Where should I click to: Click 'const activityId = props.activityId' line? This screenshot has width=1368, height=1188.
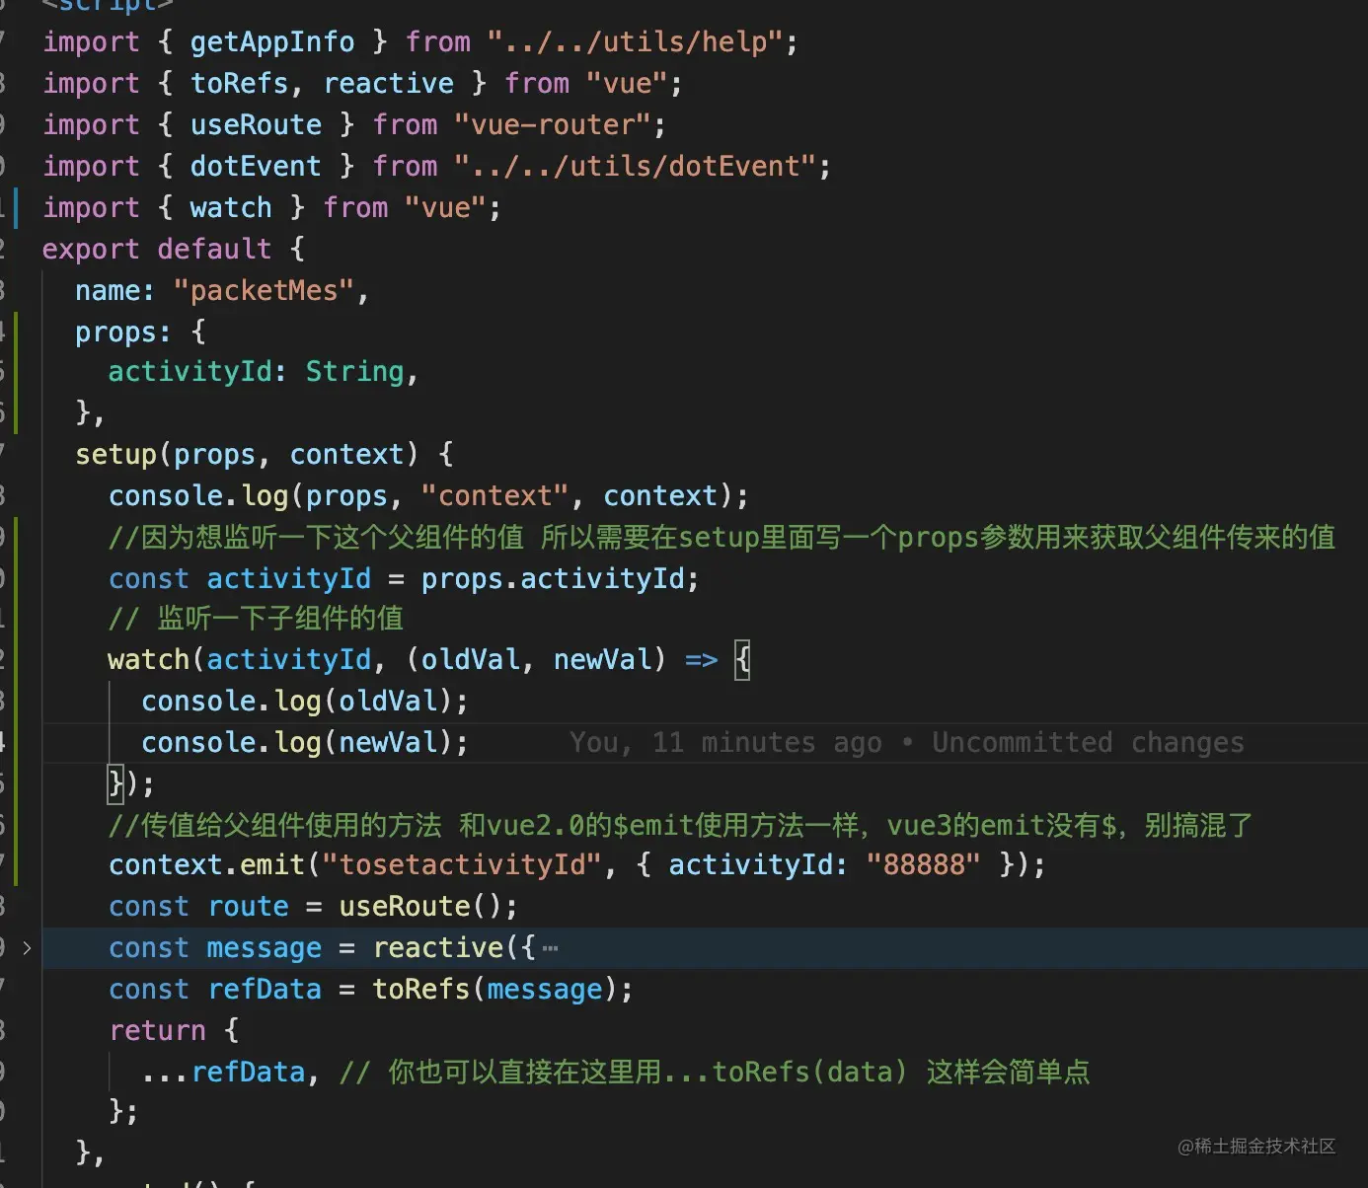[x=404, y=578]
